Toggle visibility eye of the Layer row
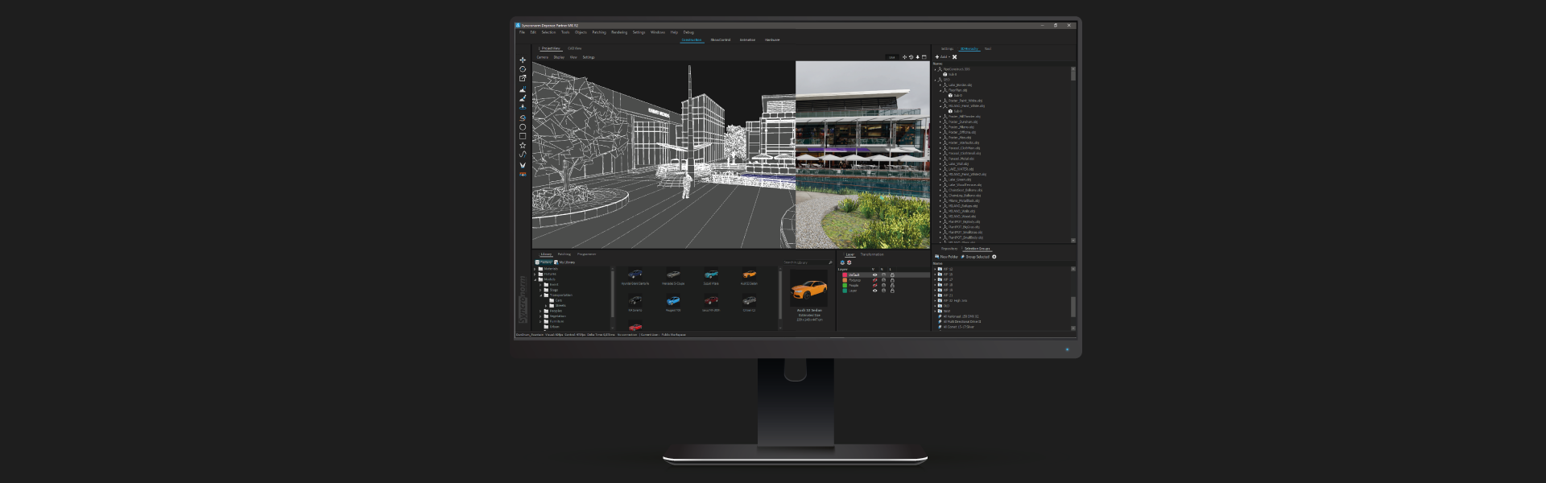This screenshot has height=483, width=1546. tap(874, 291)
